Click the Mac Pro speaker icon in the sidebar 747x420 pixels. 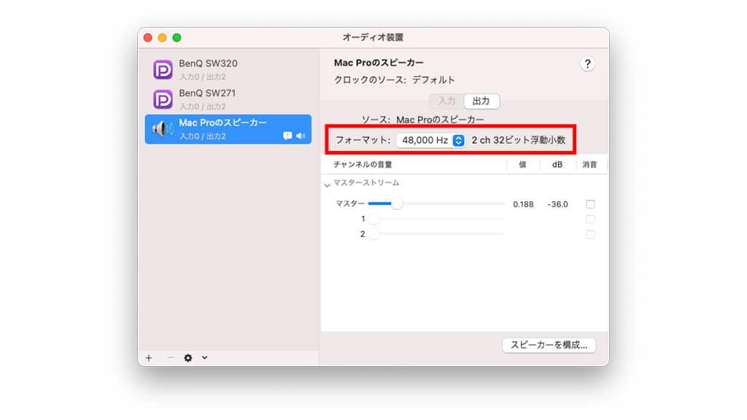[163, 129]
